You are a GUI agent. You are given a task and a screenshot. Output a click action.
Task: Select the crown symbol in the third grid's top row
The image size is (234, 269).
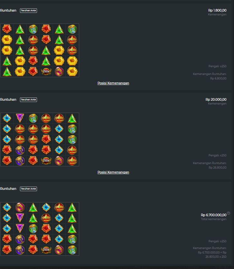pyautogui.click(x=59, y=208)
